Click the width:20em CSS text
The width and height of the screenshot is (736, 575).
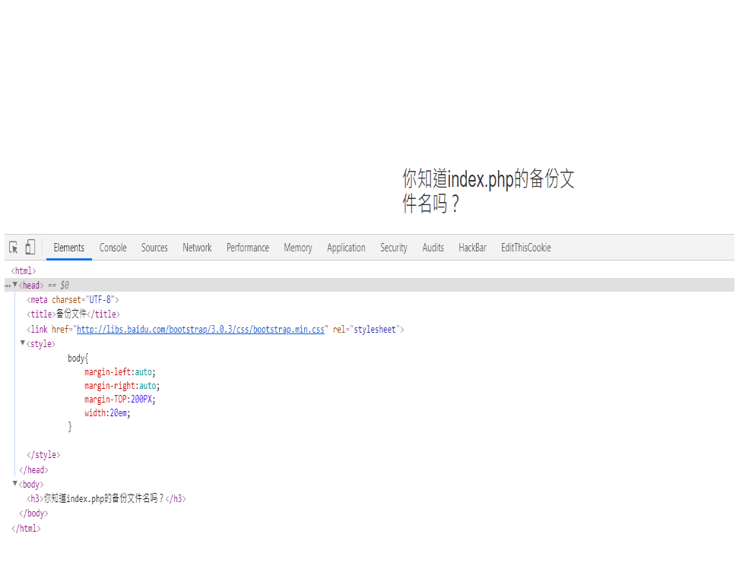107,413
